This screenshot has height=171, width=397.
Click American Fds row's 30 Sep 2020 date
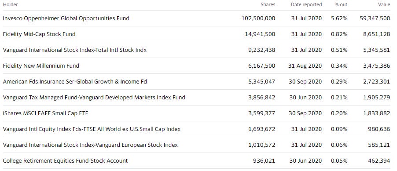click(305, 82)
